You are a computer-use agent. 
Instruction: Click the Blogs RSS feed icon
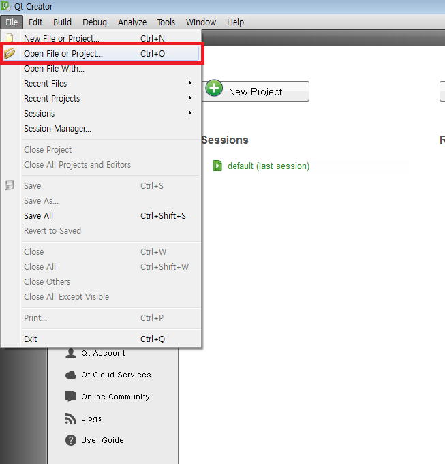coord(71,418)
